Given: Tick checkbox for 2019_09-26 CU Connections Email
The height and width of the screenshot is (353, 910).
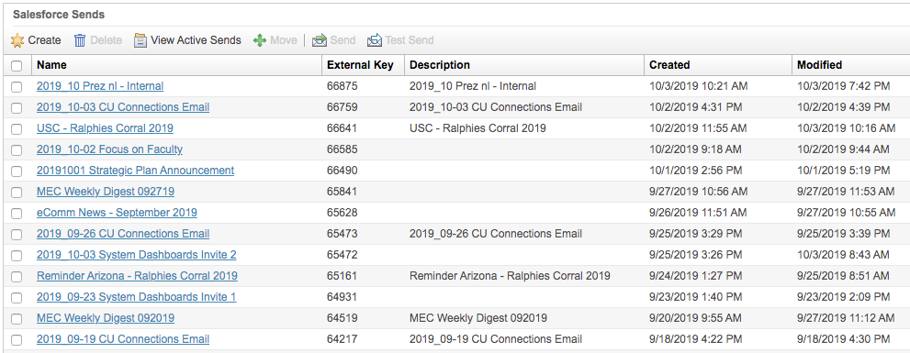Looking at the screenshot, I should pos(17,234).
